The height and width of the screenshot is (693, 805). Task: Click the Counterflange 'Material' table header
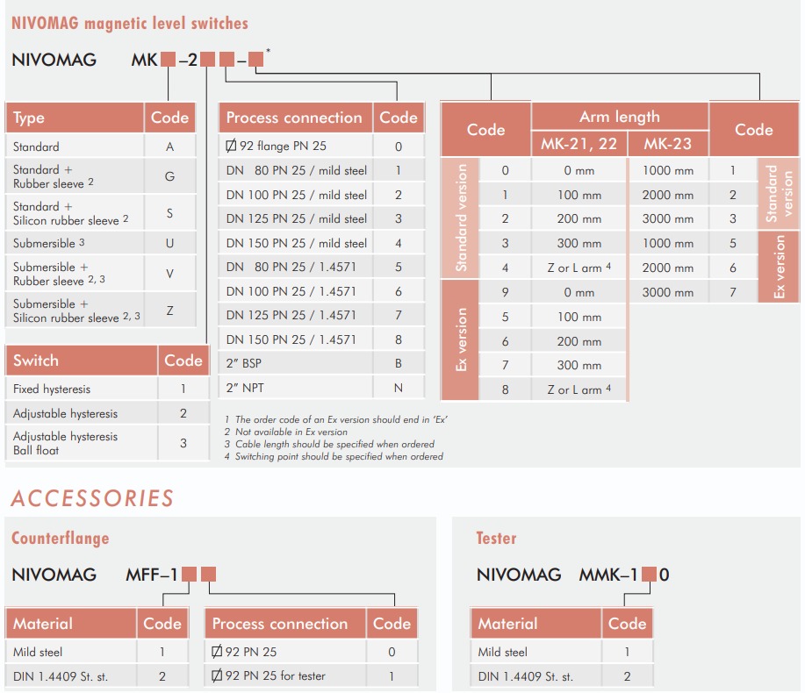tap(71, 623)
